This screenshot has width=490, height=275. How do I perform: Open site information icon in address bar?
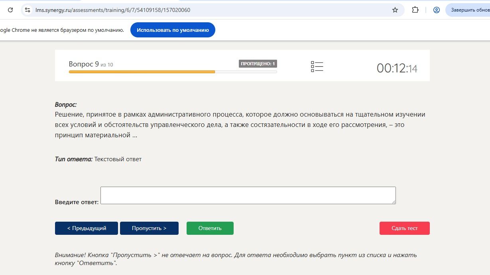pos(28,10)
